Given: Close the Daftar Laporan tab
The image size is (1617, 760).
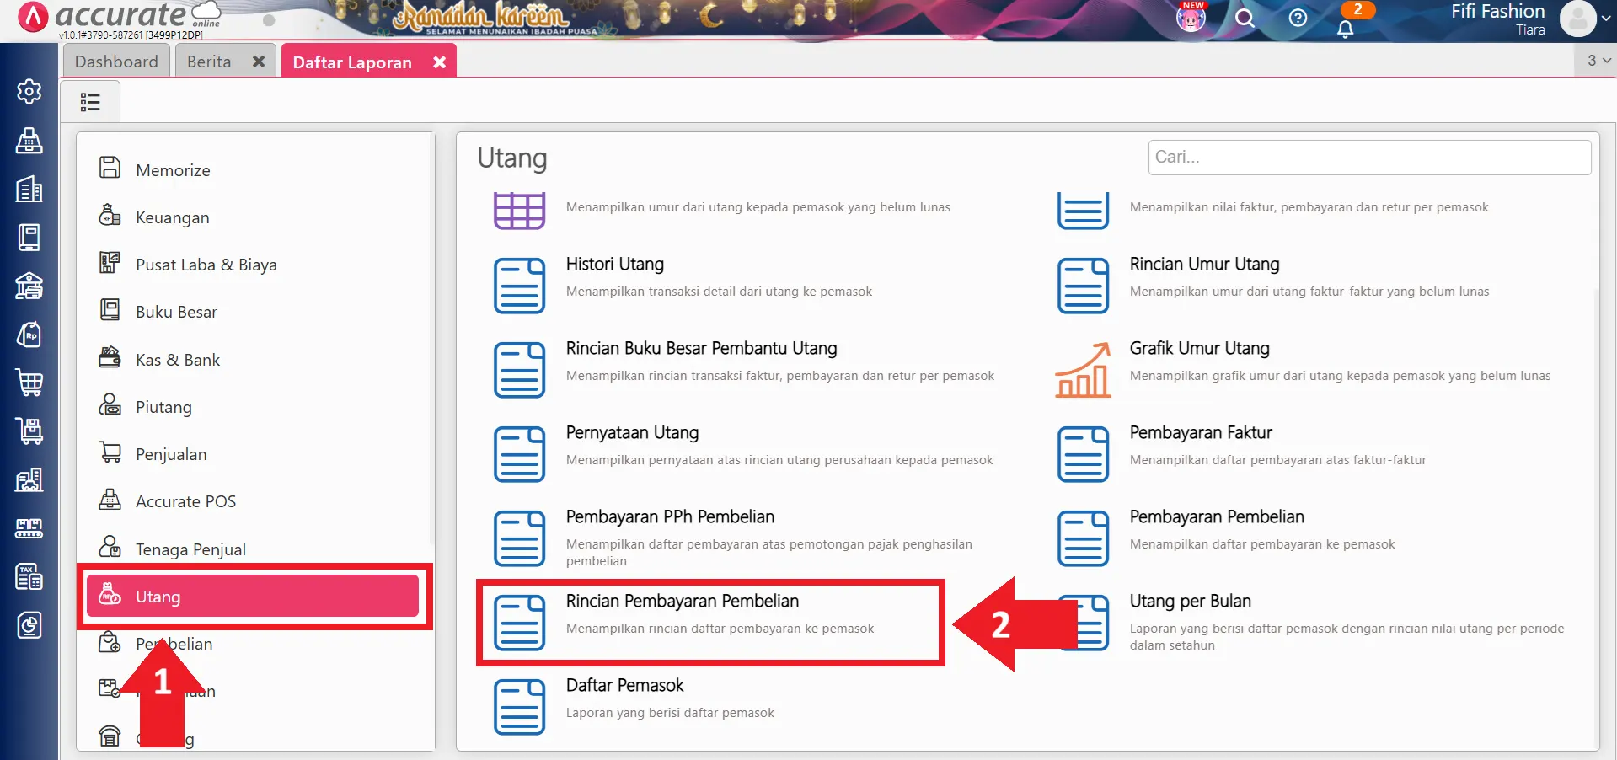Looking at the screenshot, I should point(439,62).
